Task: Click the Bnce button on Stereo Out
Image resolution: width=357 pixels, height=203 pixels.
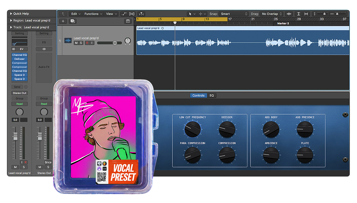Action: [48, 162]
